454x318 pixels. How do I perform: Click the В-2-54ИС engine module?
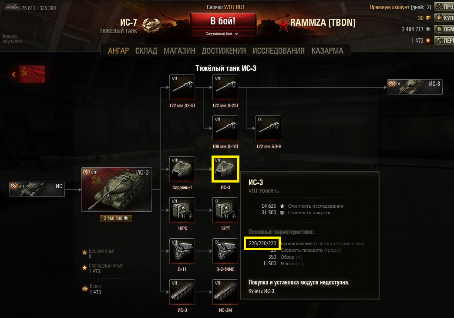click(225, 251)
